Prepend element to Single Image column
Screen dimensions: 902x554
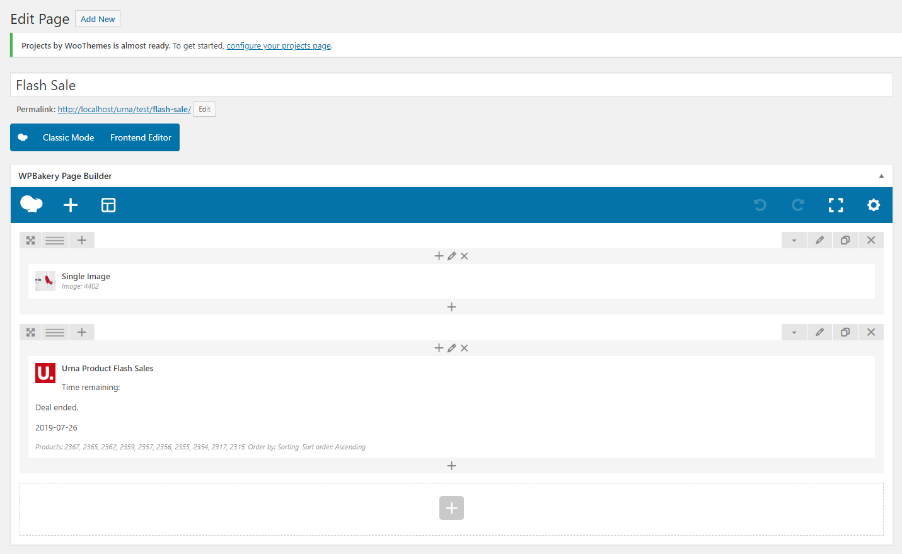[439, 256]
